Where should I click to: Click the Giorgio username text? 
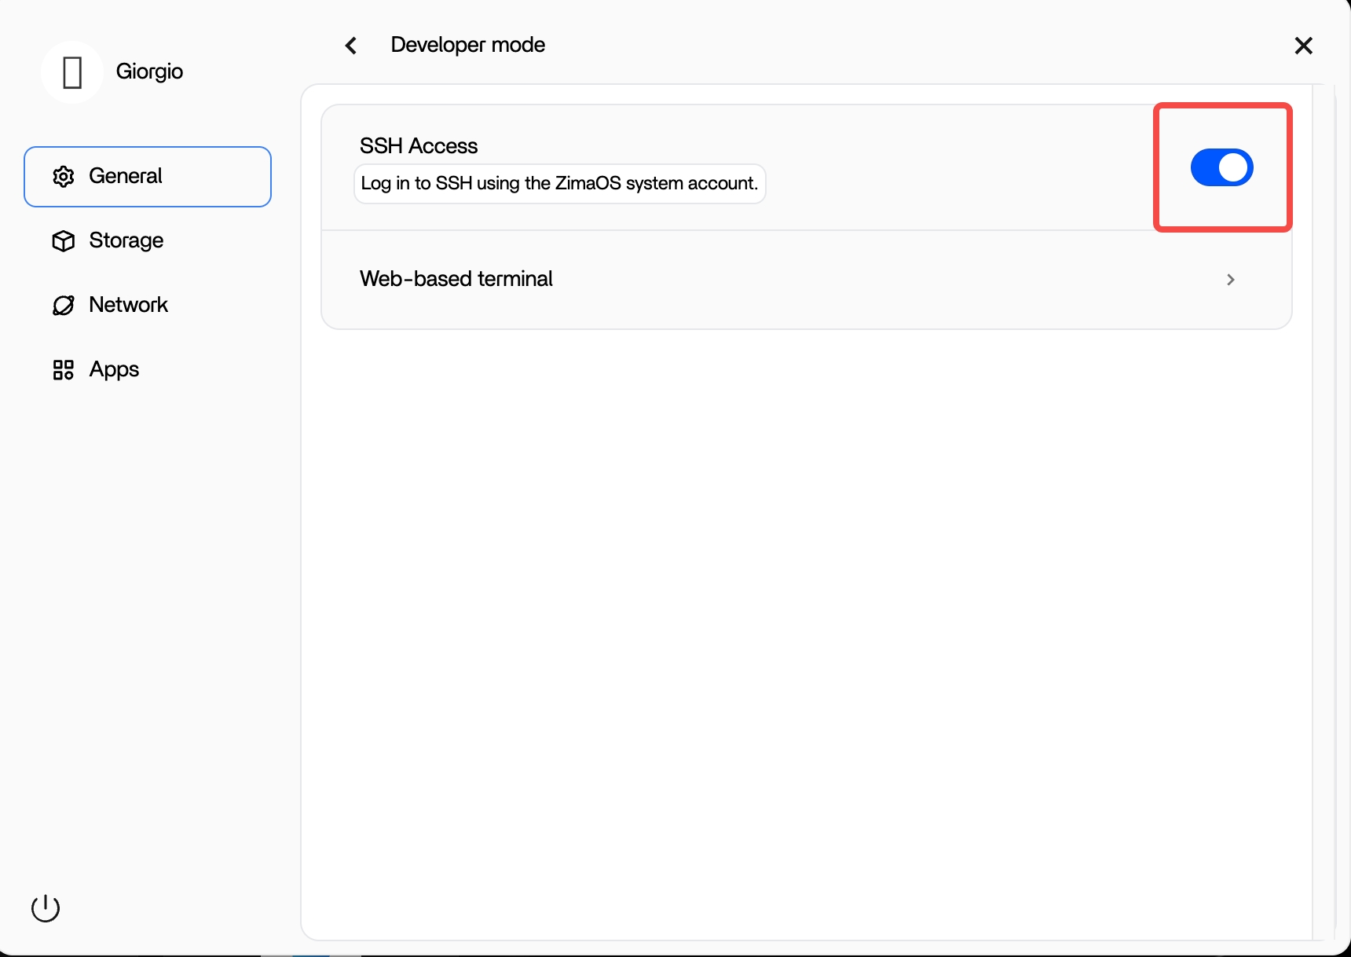point(149,71)
